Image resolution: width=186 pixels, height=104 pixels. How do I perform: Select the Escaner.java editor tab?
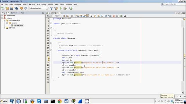[53, 13]
